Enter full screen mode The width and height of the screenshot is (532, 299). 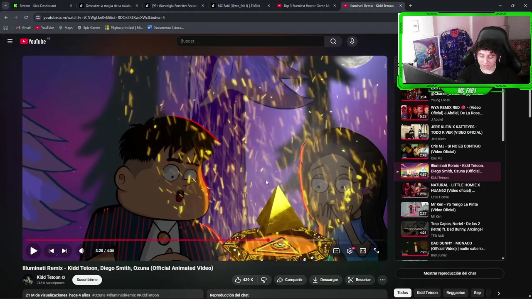[x=376, y=251]
